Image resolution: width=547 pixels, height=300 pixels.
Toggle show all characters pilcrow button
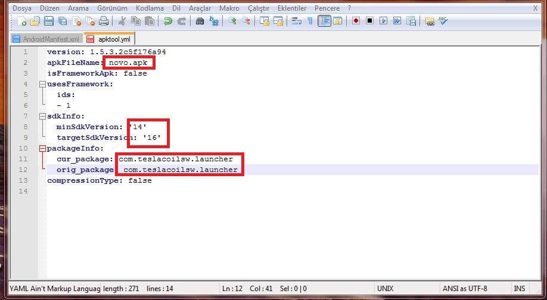click(310, 21)
